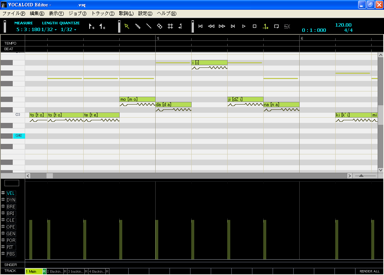Image resolution: width=384 pixels, height=275 pixels.
Task: Select the note 'mo [m o]'
Action: 137,99
